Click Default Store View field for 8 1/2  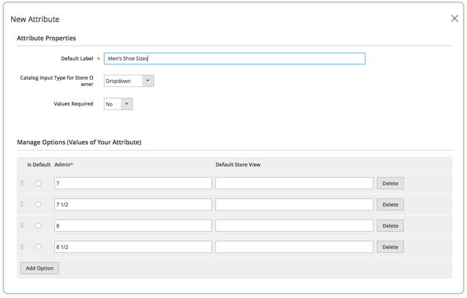pyautogui.click(x=294, y=246)
